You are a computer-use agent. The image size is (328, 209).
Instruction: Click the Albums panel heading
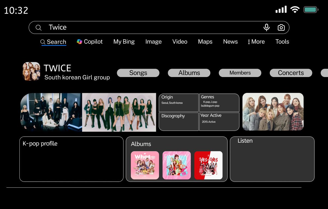(x=141, y=144)
